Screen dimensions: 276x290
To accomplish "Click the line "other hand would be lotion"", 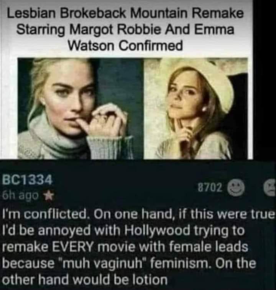I will click(85, 280).
